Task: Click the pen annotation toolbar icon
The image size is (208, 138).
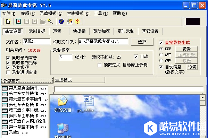Action: pos(50,21)
